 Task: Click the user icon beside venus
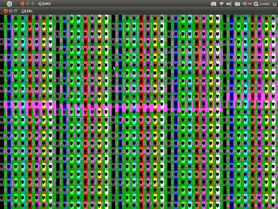(256, 4)
